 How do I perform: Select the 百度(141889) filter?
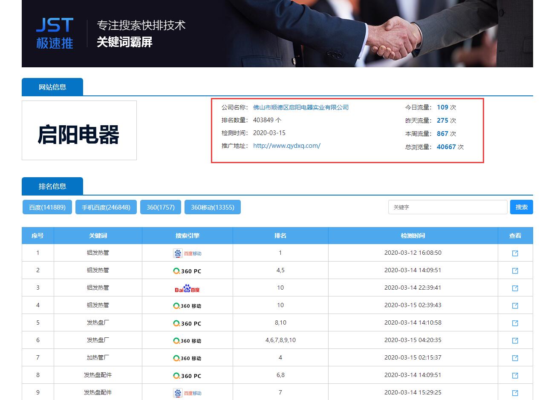pos(47,207)
